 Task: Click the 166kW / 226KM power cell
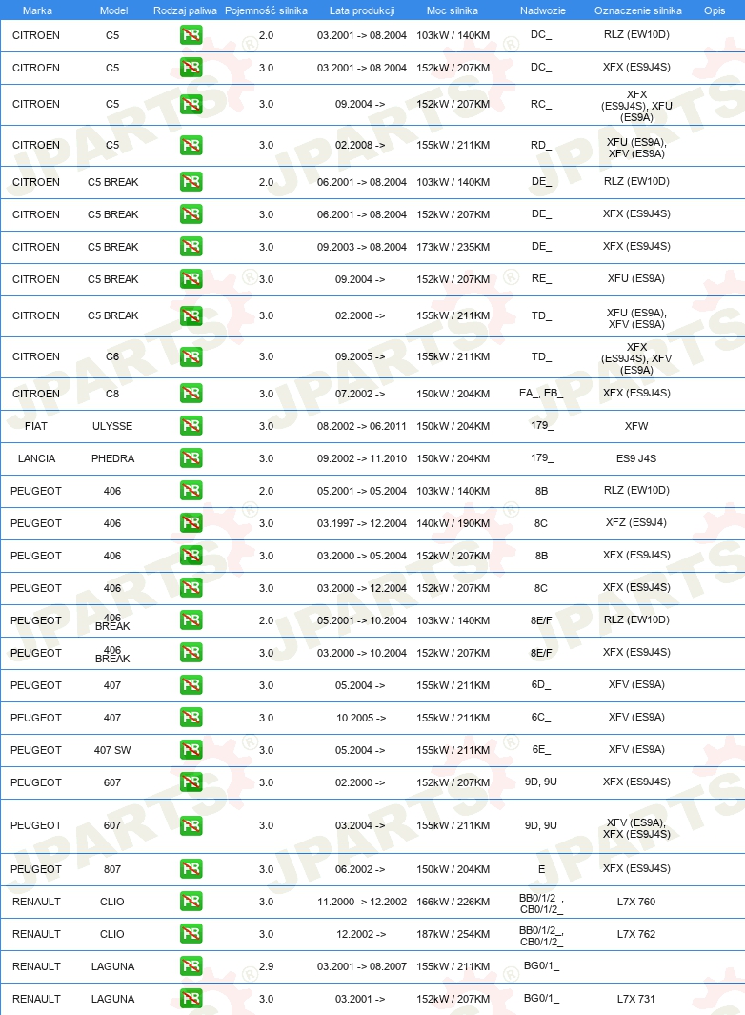tap(453, 901)
